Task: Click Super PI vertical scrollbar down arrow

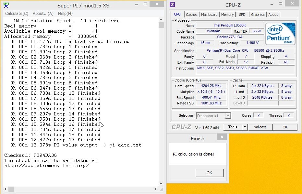Action: pos(161,184)
